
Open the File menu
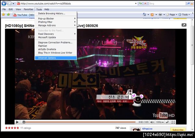[x=4, y=9]
